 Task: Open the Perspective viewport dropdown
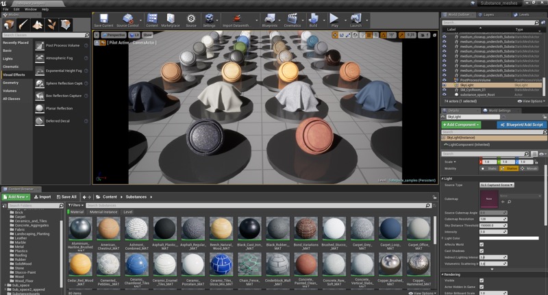114,35
